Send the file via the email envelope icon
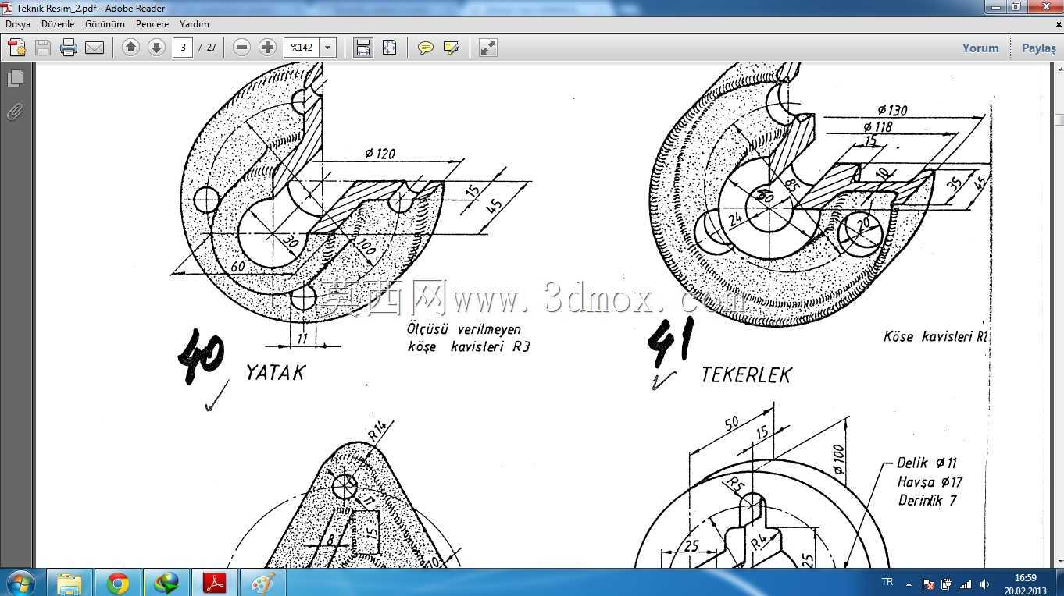 coord(95,48)
